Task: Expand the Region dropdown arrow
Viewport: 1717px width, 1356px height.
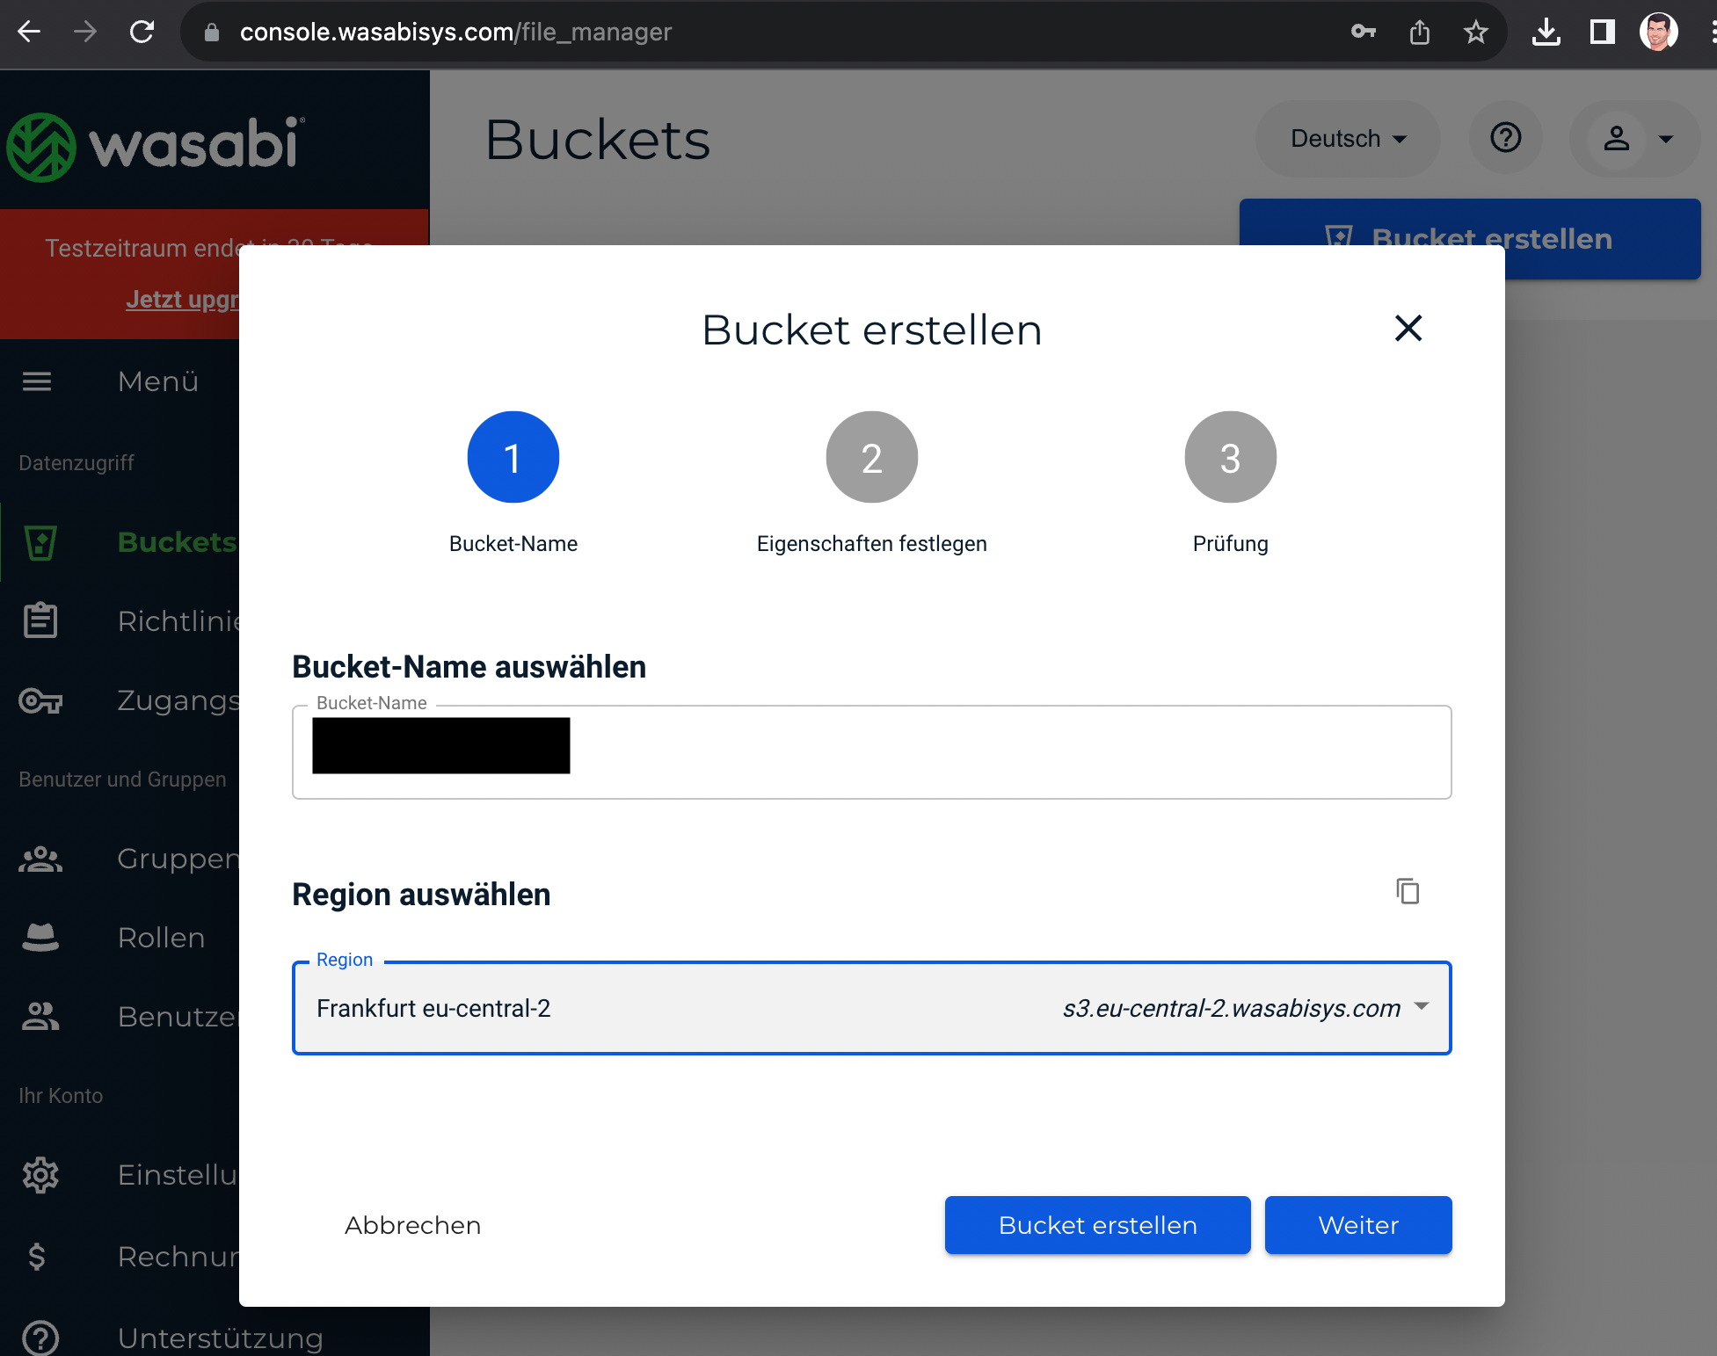Action: coord(1422,1006)
